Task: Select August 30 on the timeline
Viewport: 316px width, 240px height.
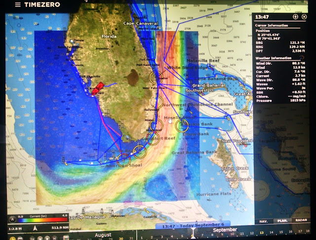Action: (x=121, y=239)
